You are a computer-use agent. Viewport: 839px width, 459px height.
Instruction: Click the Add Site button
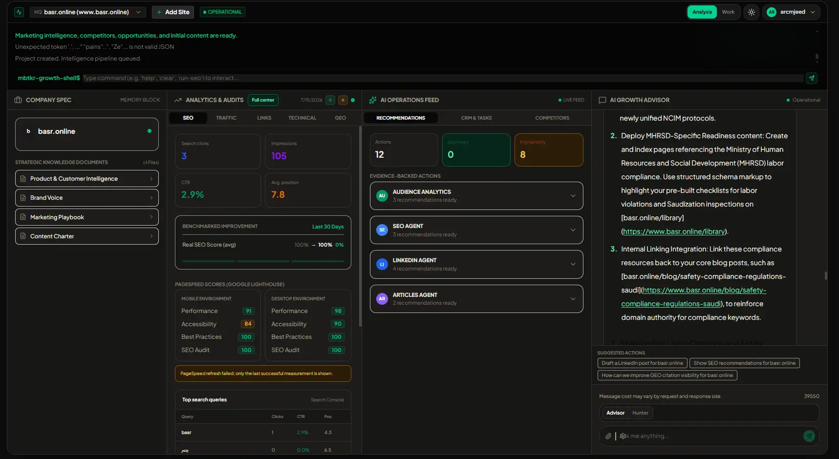pos(173,12)
